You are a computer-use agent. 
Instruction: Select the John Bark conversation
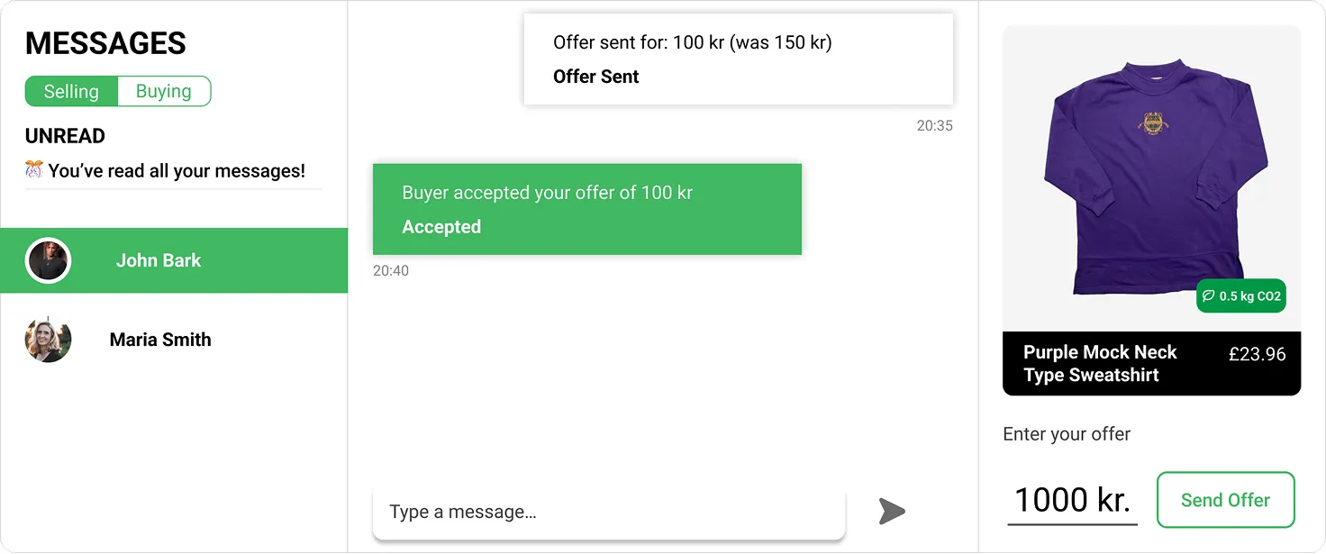(174, 260)
